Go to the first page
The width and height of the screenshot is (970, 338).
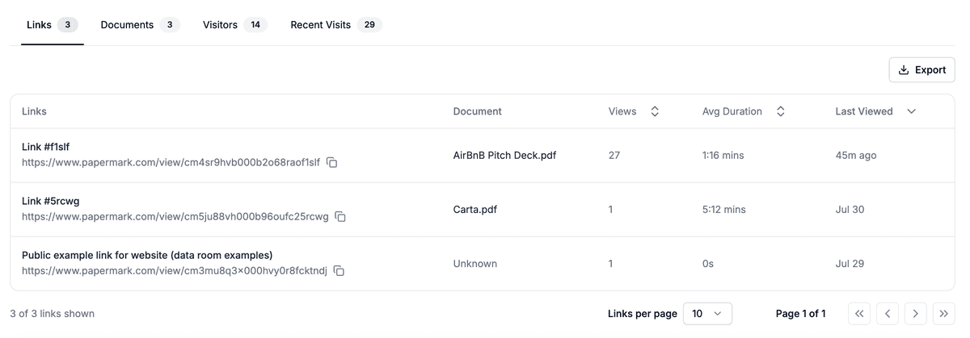tap(860, 314)
